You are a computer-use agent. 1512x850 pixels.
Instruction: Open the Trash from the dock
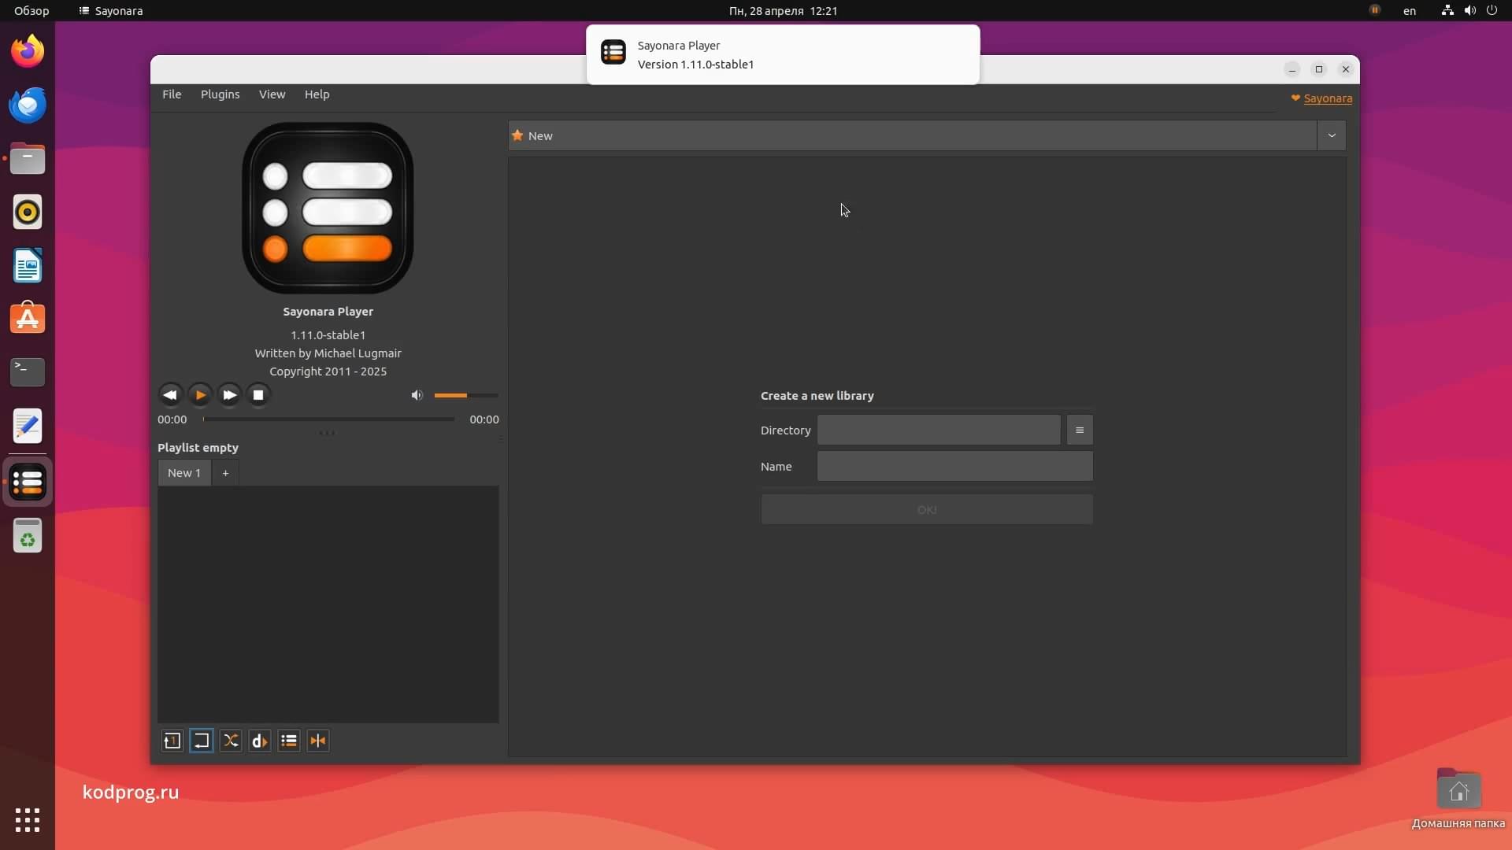tap(28, 536)
